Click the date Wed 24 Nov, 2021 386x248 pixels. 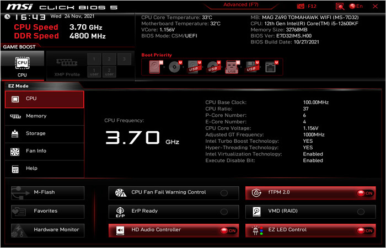click(x=72, y=16)
